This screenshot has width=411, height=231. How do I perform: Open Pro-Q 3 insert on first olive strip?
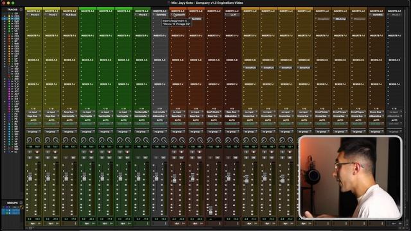pos(33,15)
